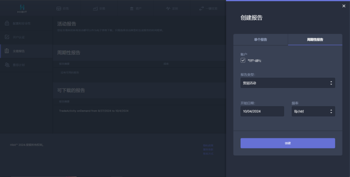The width and height of the screenshot is (350, 177).
Task: Click the HIBIT logo
Action: 22,8
